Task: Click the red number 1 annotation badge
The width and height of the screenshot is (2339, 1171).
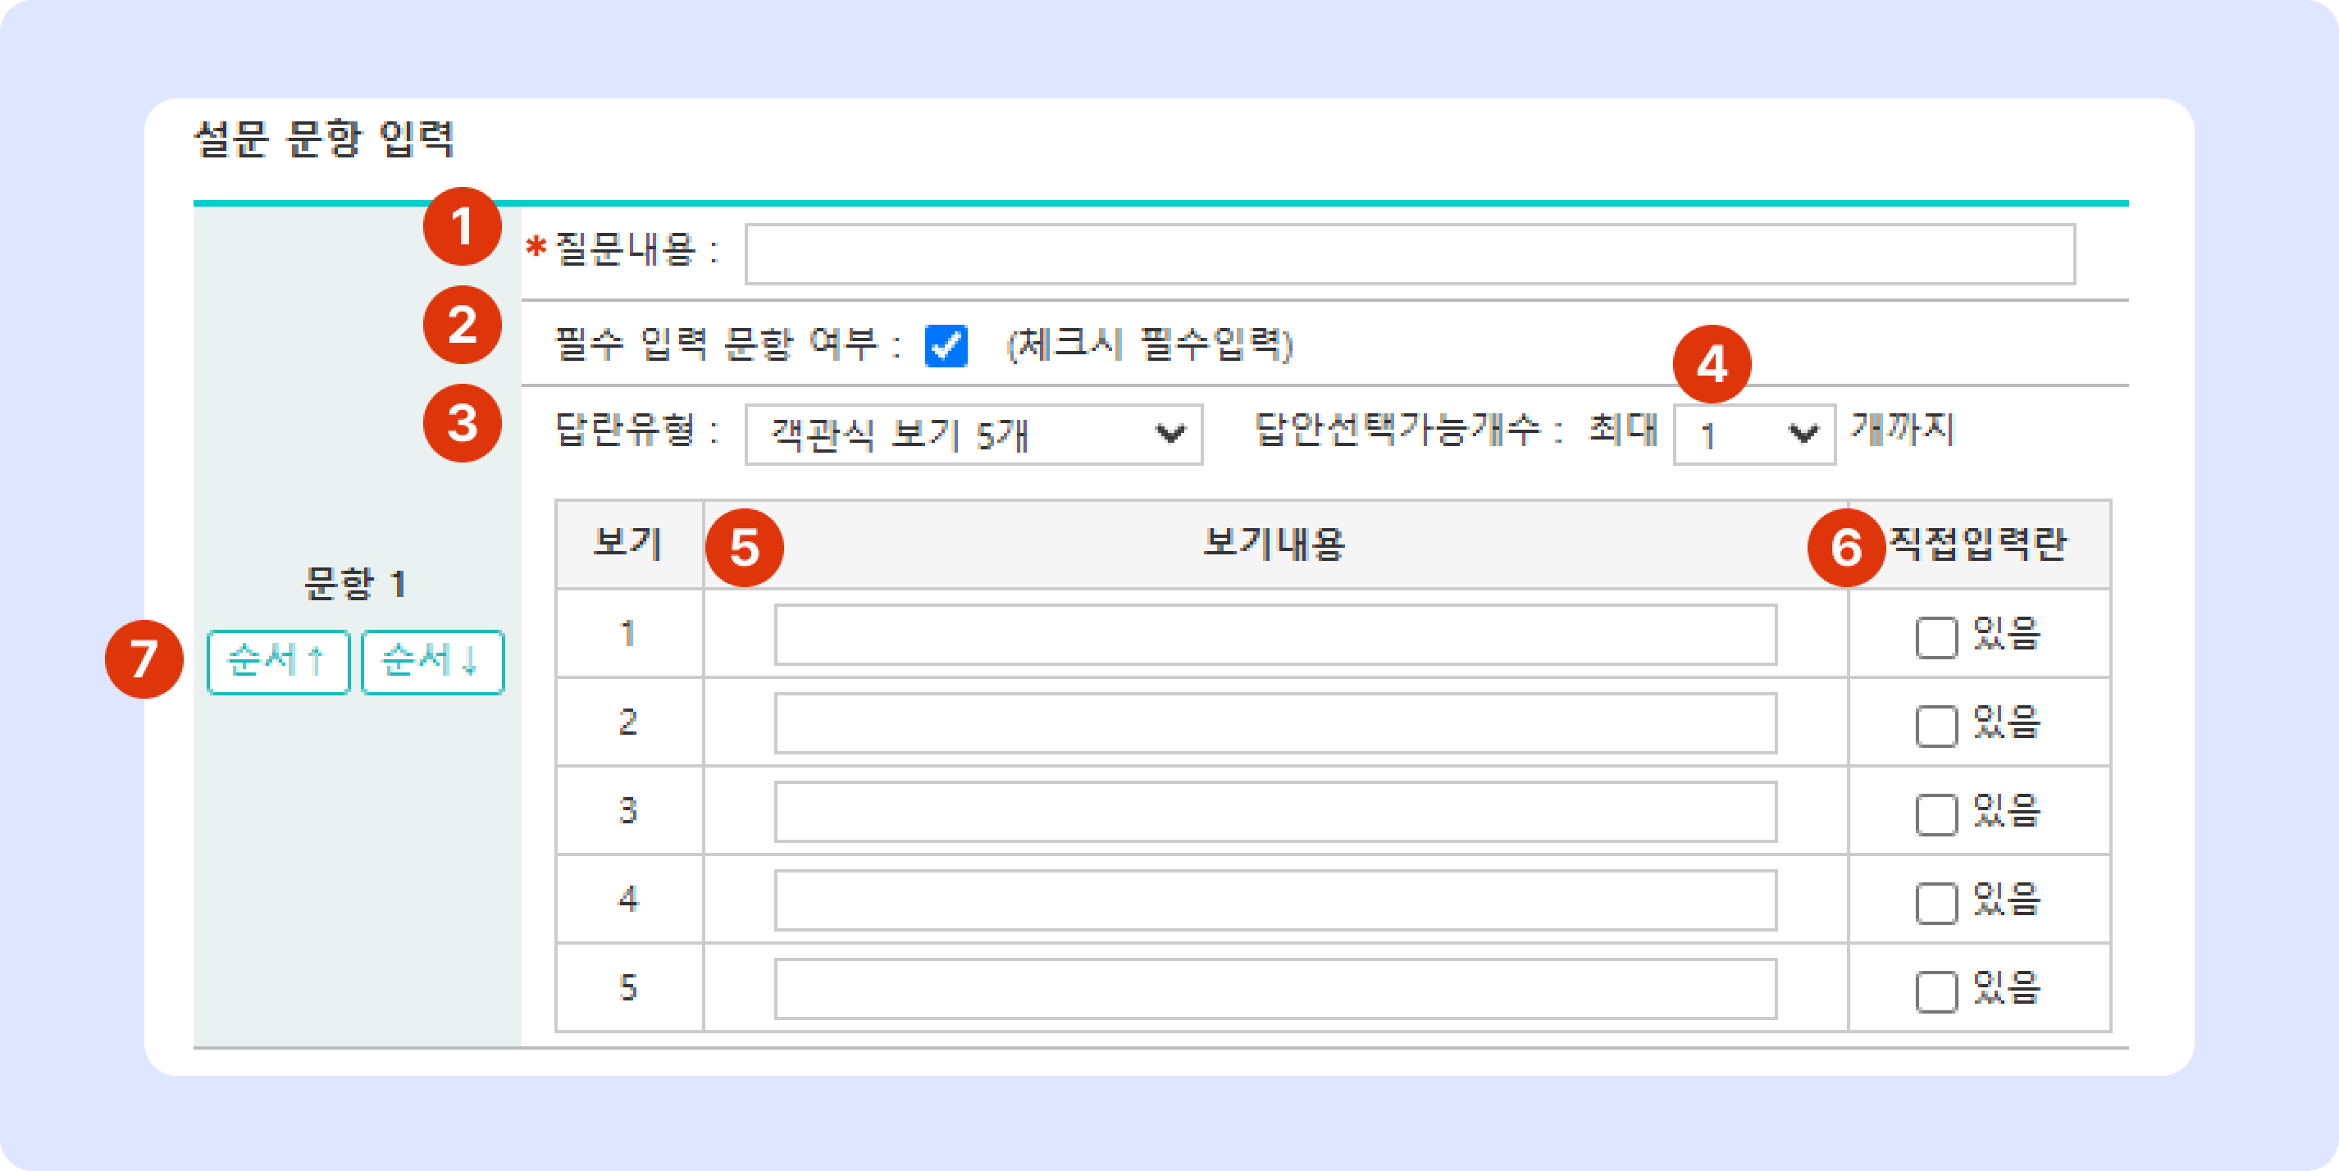Action: [x=463, y=227]
